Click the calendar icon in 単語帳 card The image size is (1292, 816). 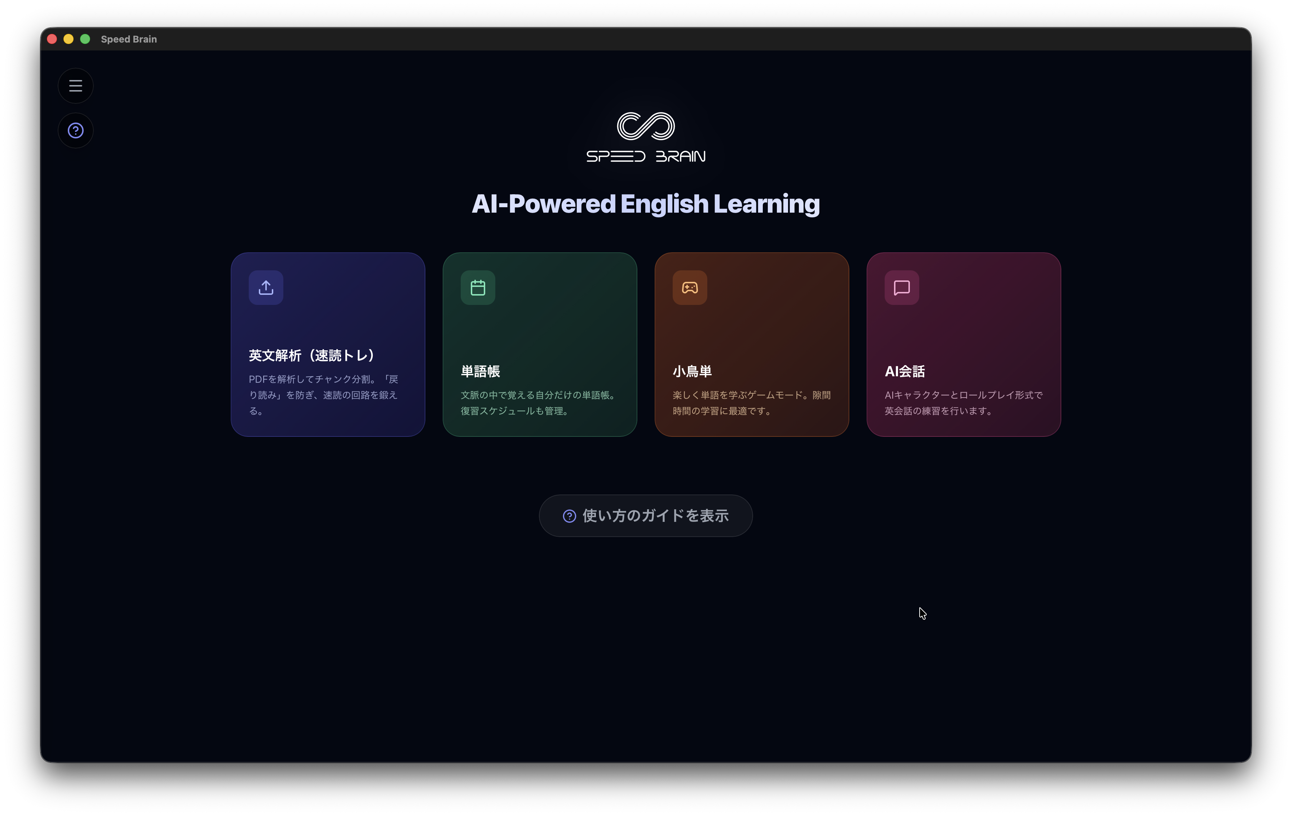click(478, 288)
